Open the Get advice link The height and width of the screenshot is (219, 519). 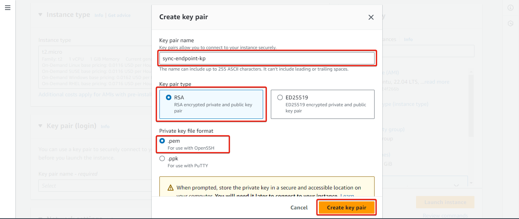point(119,15)
